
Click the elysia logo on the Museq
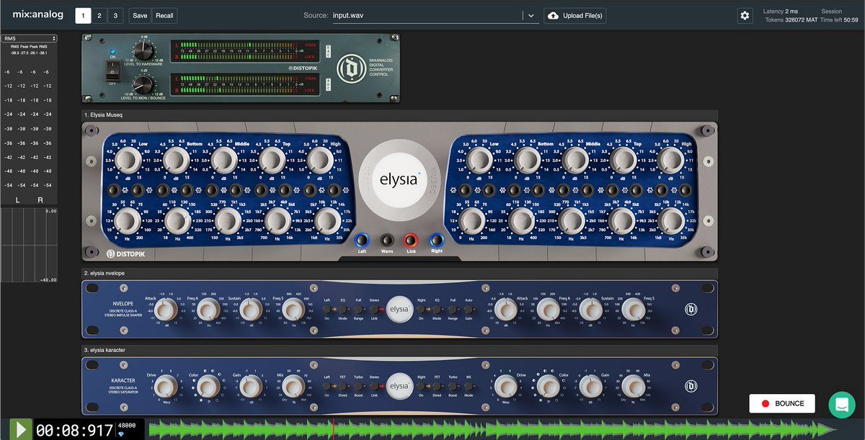pyautogui.click(x=399, y=179)
